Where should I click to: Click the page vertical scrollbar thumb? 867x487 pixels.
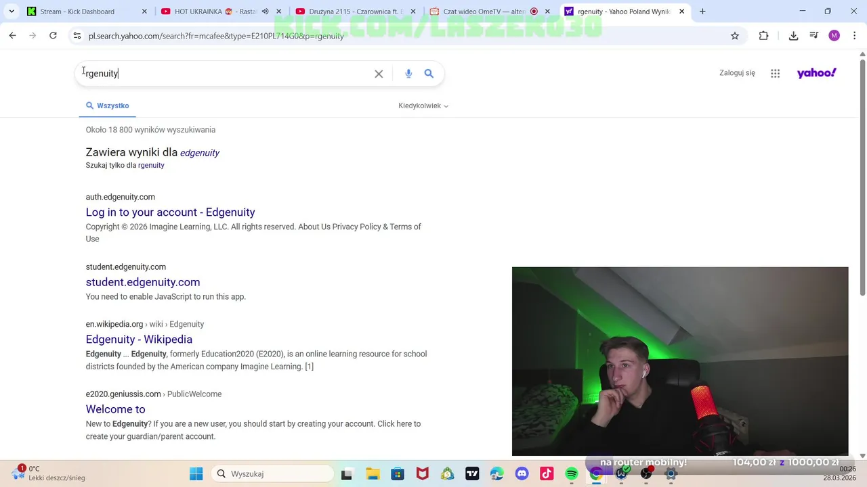pyautogui.click(x=862, y=177)
